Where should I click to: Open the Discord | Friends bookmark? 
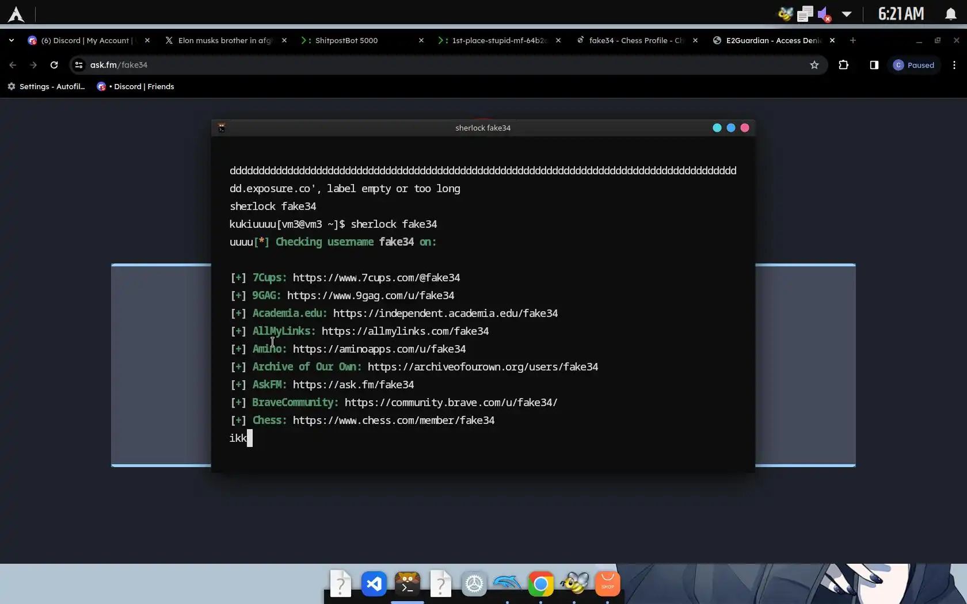click(136, 86)
